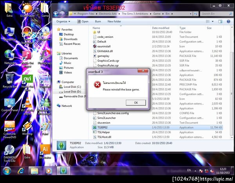Sort by Date modified column header
235x183 pixels.
click(161, 28)
